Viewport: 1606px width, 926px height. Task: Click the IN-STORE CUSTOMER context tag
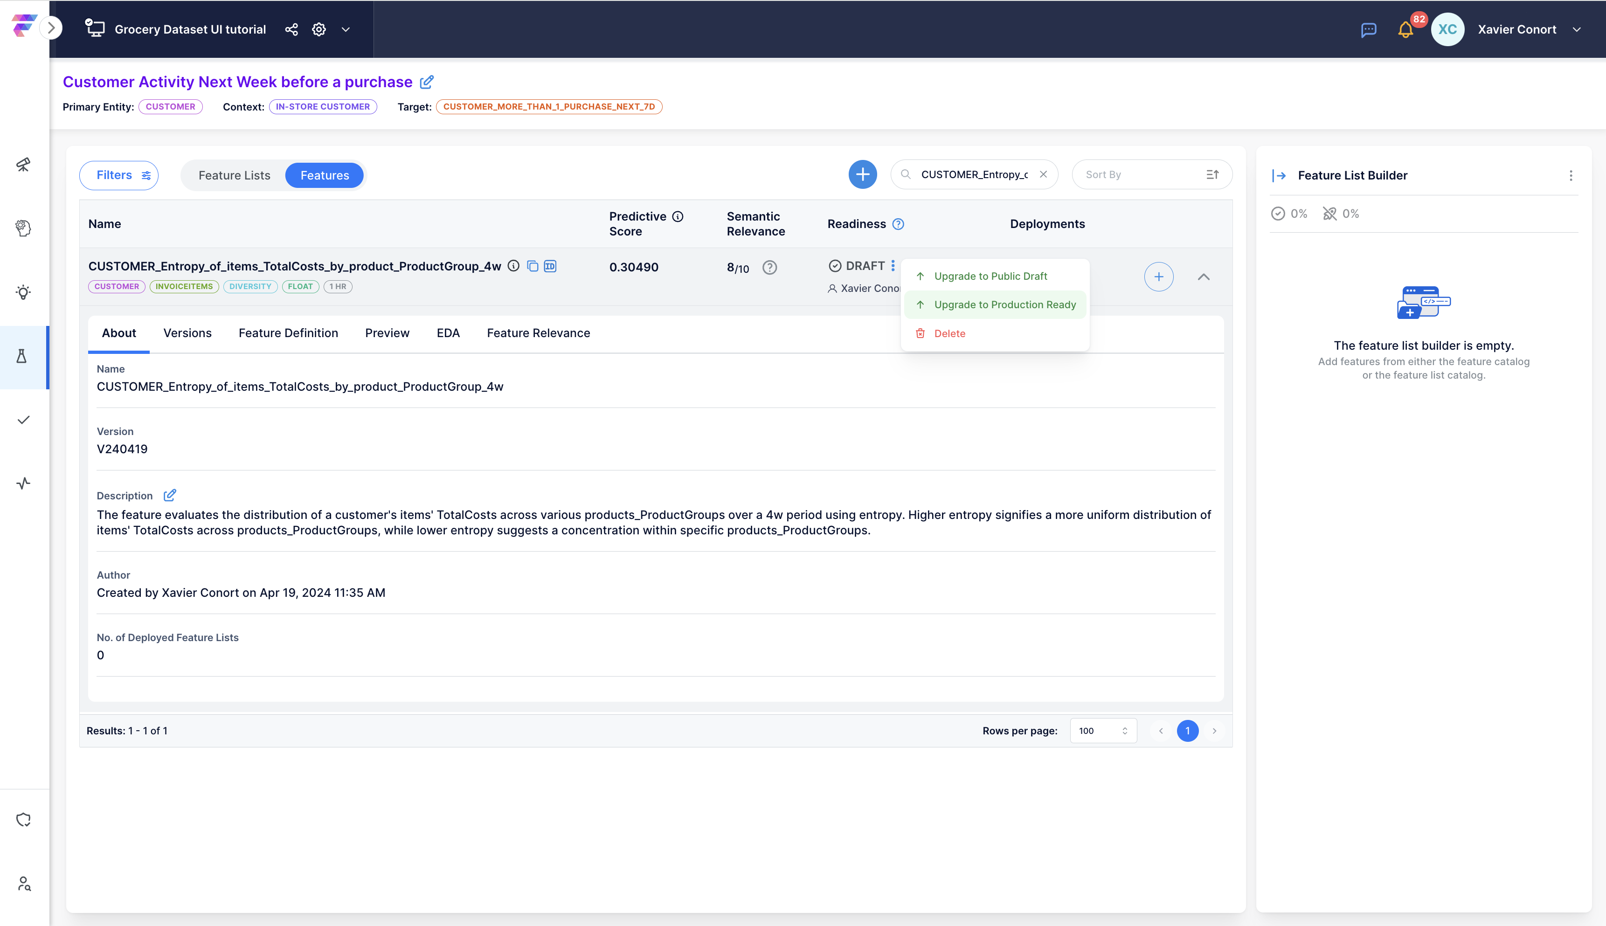point(323,106)
